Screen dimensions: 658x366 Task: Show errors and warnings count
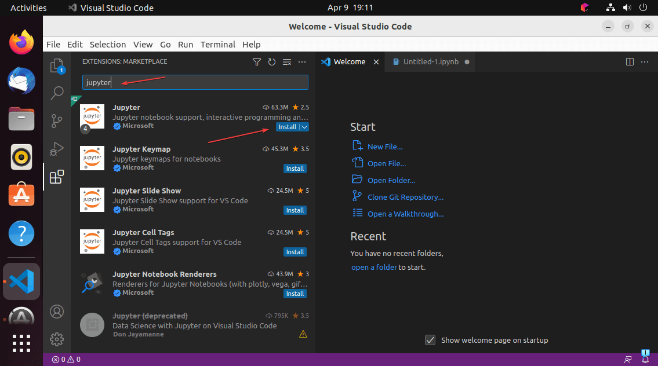coord(66,359)
